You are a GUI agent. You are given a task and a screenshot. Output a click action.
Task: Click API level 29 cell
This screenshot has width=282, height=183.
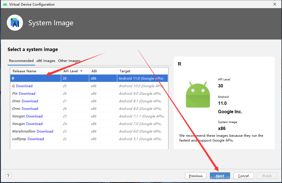75,86
